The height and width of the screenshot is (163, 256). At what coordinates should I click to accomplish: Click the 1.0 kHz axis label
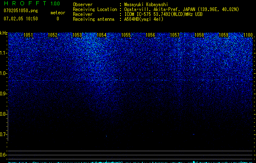tap(3, 73)
